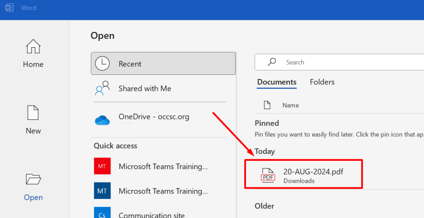Open the red MT Microsoft Teams Training site
Image resolution: width=424 pixels, height=218 pixels.
(x=102, y=166)
